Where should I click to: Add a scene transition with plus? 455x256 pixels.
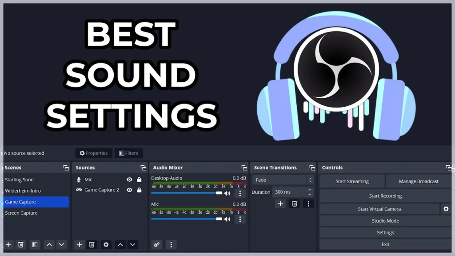pos(280,204)
